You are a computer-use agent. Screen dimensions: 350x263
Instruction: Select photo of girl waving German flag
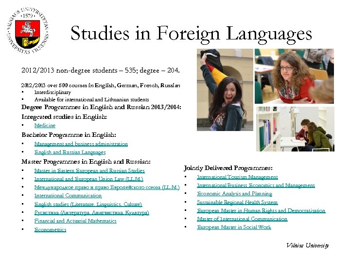(225, 90)
